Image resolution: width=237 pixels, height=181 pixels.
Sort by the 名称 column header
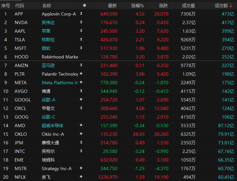pyautogui.click(x=47, y=6)
